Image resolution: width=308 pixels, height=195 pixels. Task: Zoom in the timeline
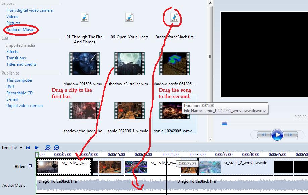coord(48,147)
